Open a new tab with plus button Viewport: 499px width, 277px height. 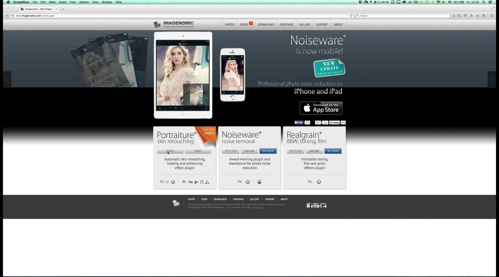click(63, 9)
